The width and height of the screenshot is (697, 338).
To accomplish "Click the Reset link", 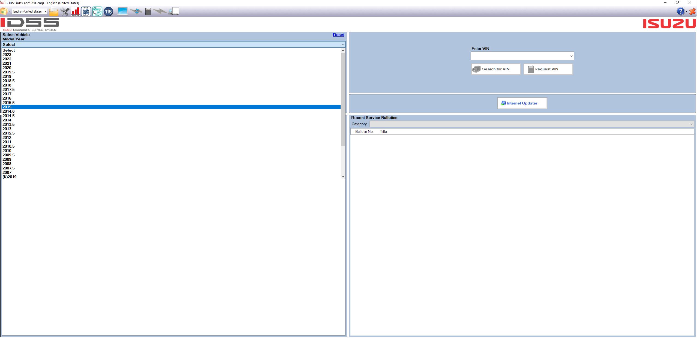I will click(x=338, y=35).
